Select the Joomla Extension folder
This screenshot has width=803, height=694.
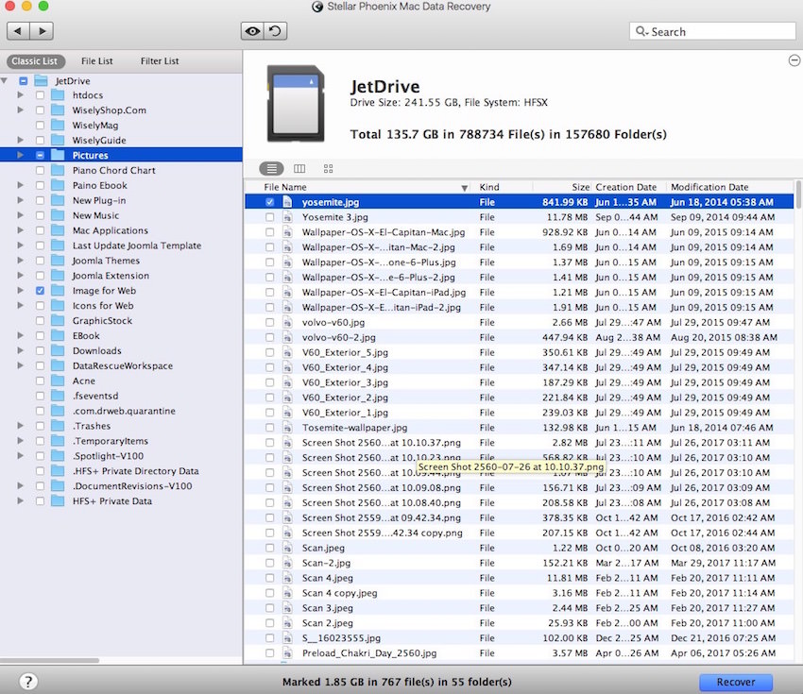[x=111, y=276]
